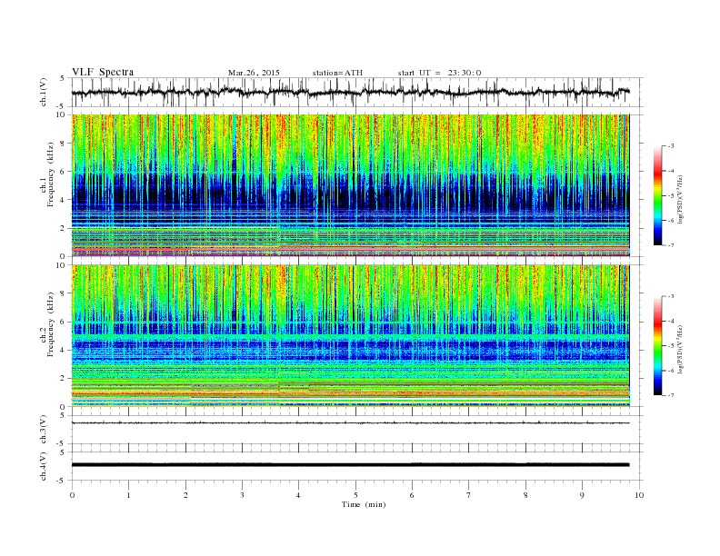Click the "8" kHz tick on ch.2 spectrogram axis
Image resolution: width=720 pixels, height=556 pixels.
click(x=64, y=293)
